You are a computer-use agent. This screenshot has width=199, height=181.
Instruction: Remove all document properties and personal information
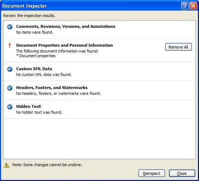(x=179, y=47)
